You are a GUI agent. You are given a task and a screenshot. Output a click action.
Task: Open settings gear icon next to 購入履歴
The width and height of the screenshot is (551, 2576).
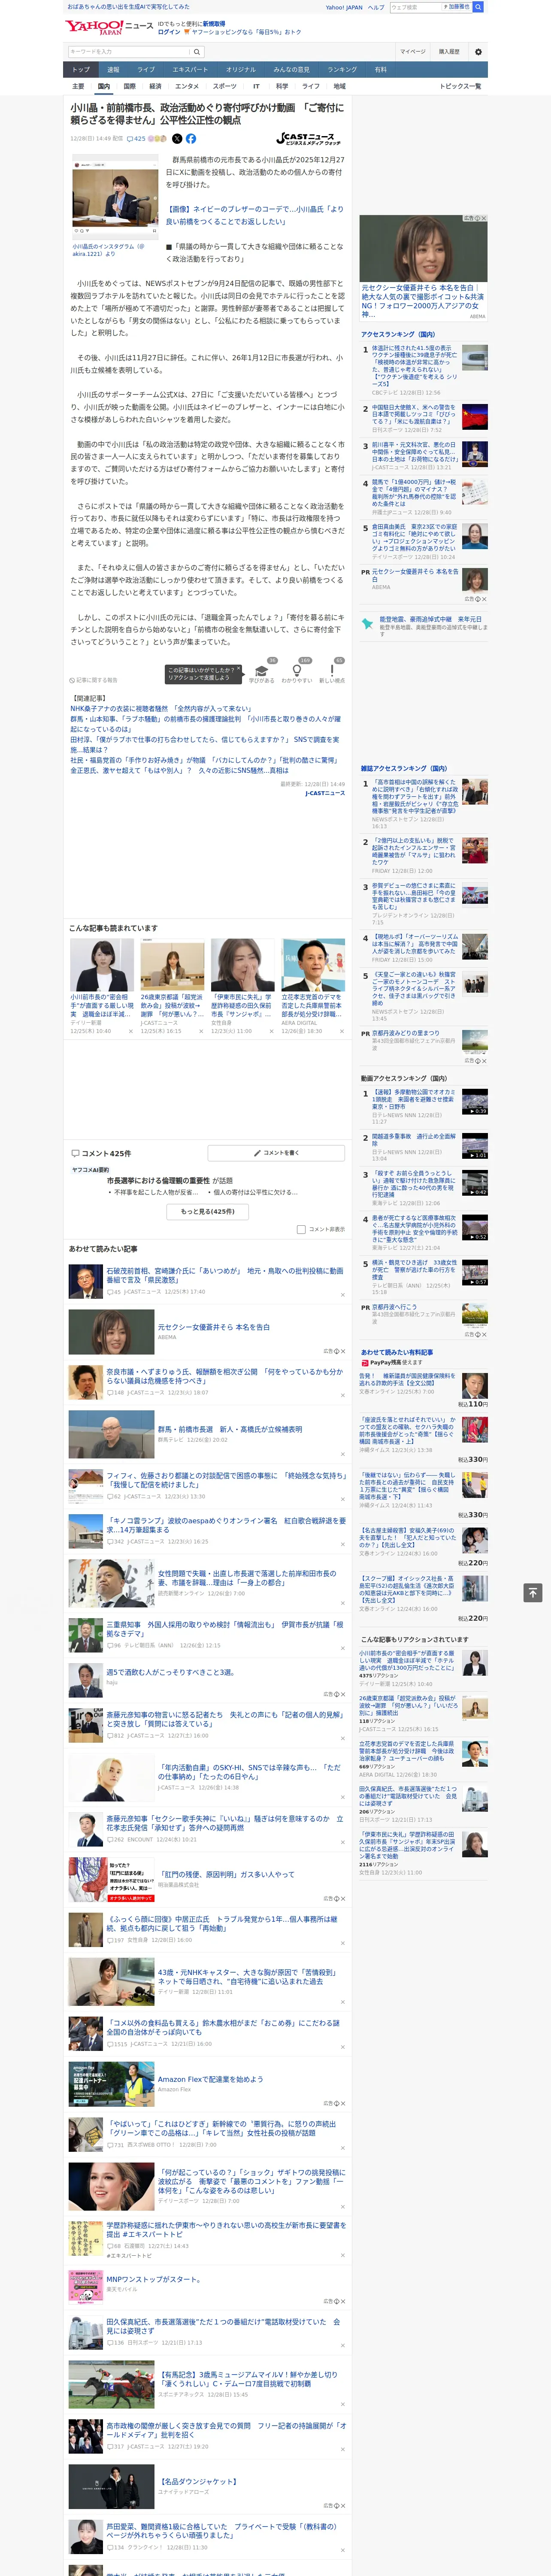coord(478,51)
